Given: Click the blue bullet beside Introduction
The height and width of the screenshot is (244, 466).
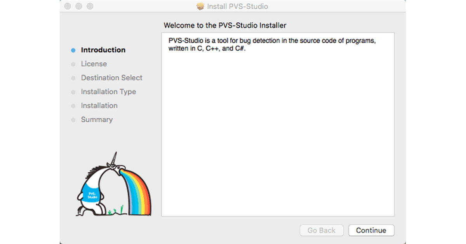Looking at the screenshot, I should click(73, 50).
